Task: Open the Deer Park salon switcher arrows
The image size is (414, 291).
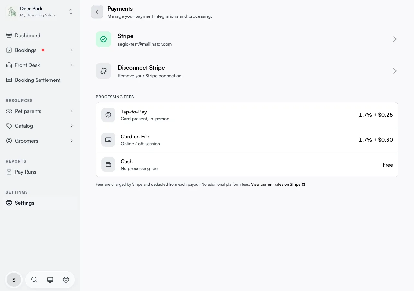Action: coord(71,12)
